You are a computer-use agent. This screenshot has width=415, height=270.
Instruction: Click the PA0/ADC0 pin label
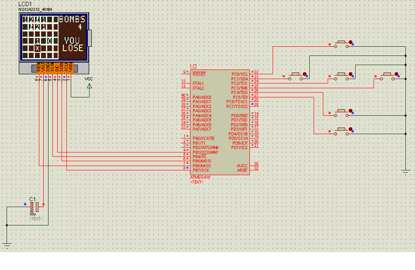click(202, 97)
